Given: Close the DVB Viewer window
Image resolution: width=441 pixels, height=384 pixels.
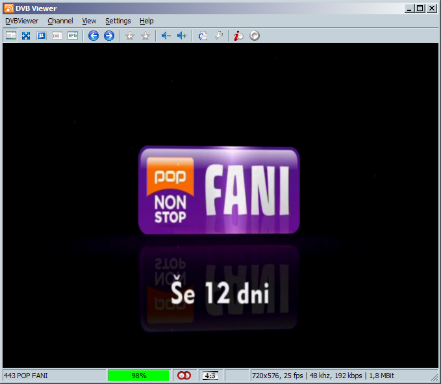Looking at the screenshot, I should (x=431, y=8).
